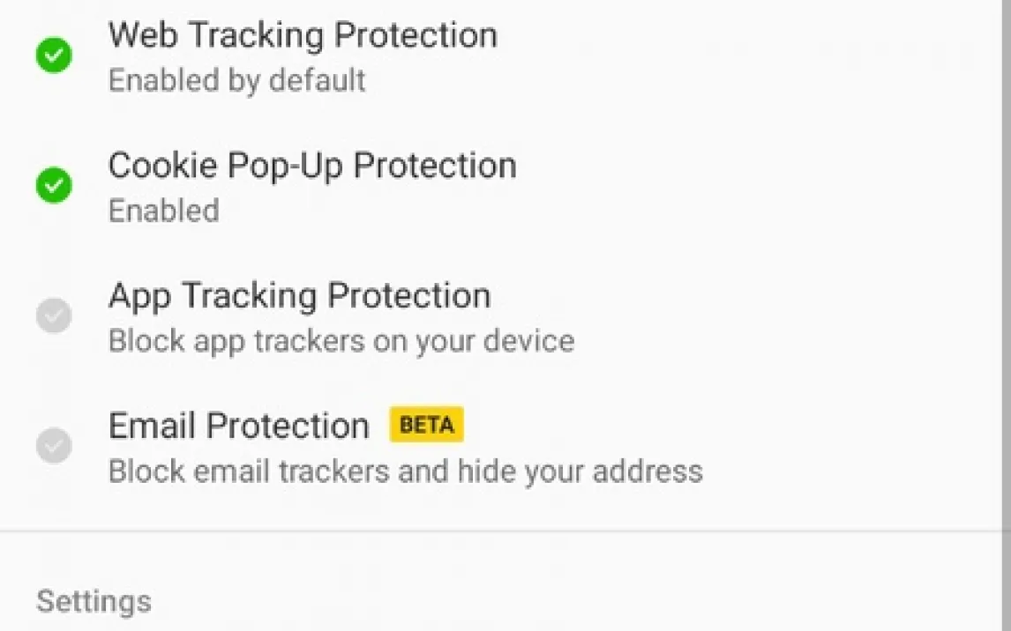Viewport: 1011px width, 631px height.
Task: Click the green checkmark beside Web Tracking Protection
Action: coord(54,56)
